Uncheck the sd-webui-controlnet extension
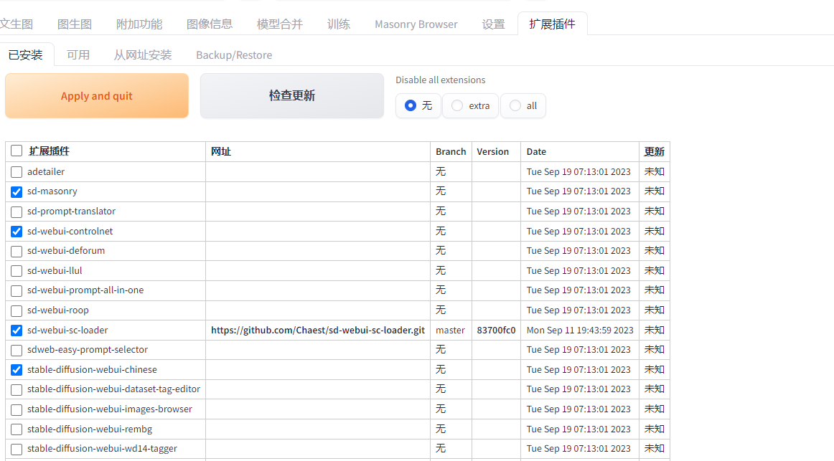 tap(17, 232)
